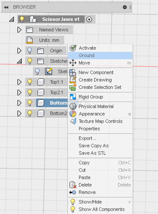Toggle the ScissorJaws v1 activate radio button

click(x=89, y=19)
